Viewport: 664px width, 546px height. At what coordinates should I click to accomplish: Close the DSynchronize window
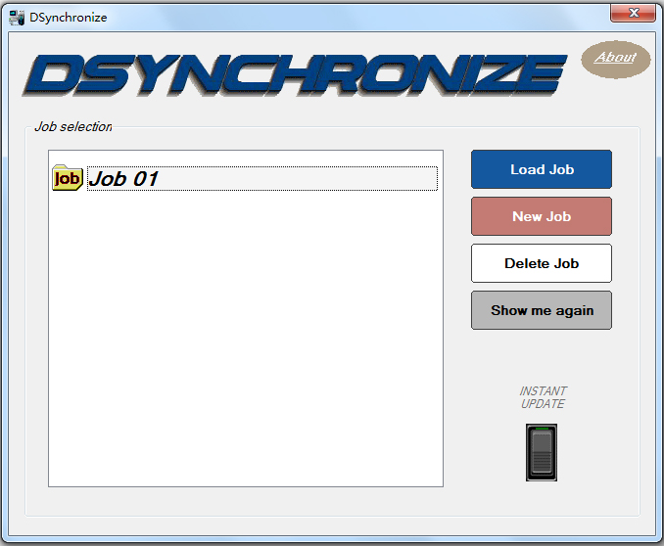point(633,13)
